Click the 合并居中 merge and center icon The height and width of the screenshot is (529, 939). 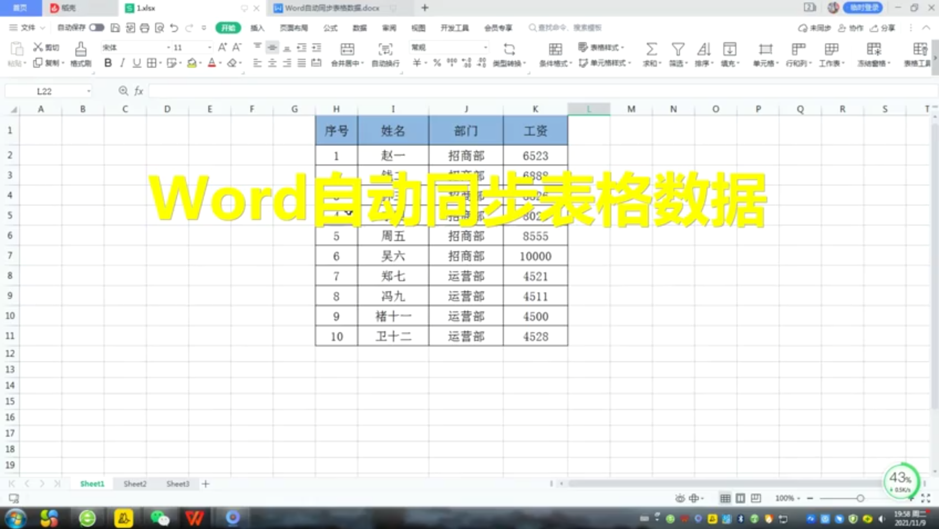point(347,54)
